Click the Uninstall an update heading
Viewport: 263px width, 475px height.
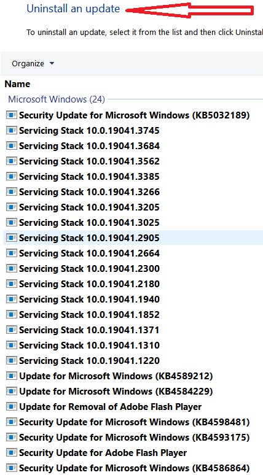(x=73, y=9)
